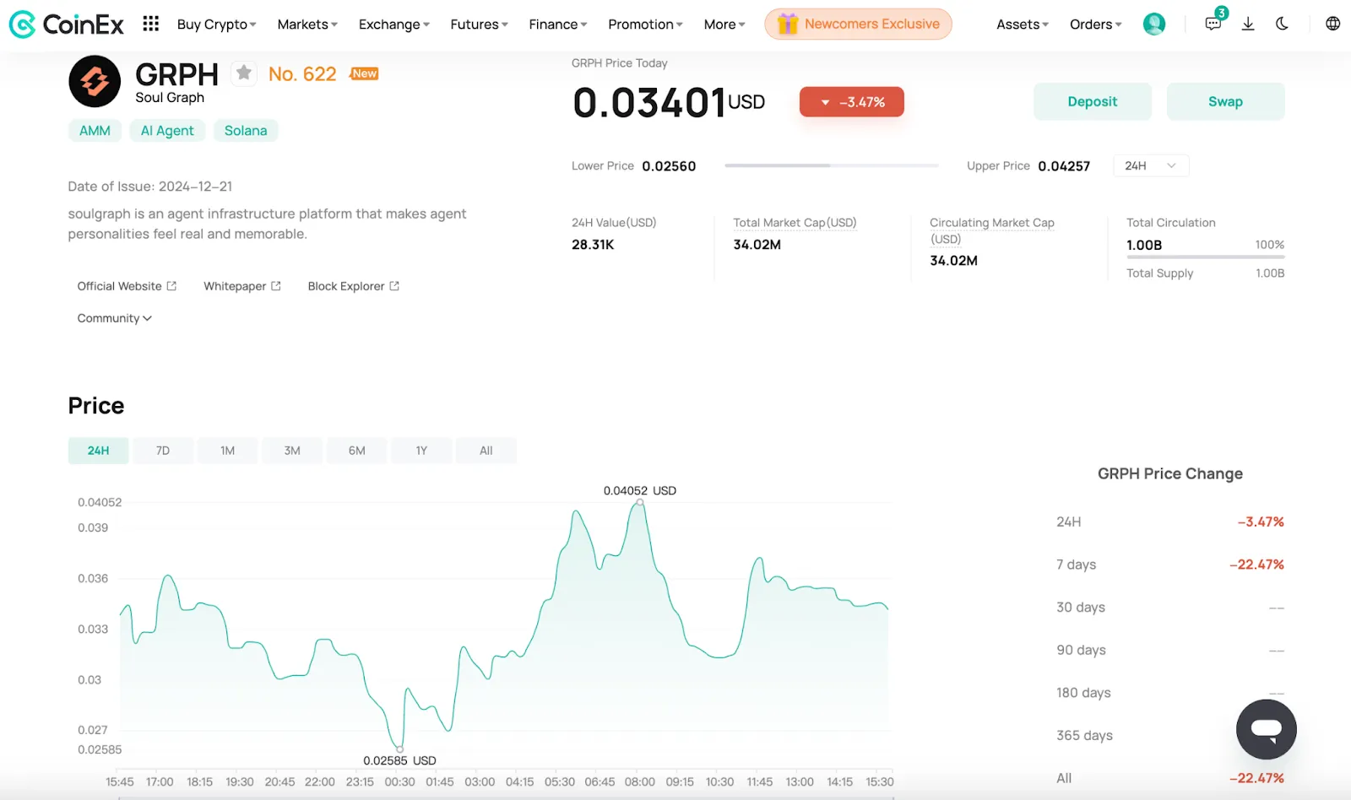Click the Total Market Cap(USD) label
1351x800 pixels.
[795, 223]
